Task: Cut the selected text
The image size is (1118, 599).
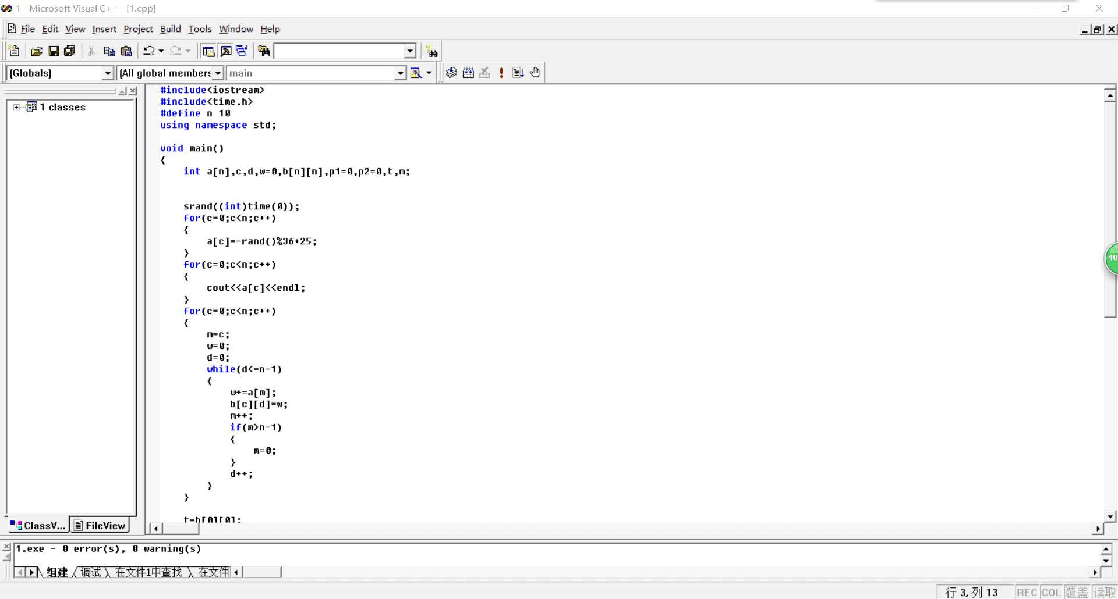Action: [x=91, y=51]
